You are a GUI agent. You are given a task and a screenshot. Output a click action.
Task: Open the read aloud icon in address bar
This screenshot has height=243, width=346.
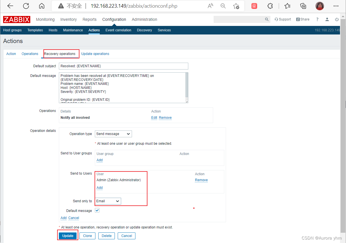[211, 6]
